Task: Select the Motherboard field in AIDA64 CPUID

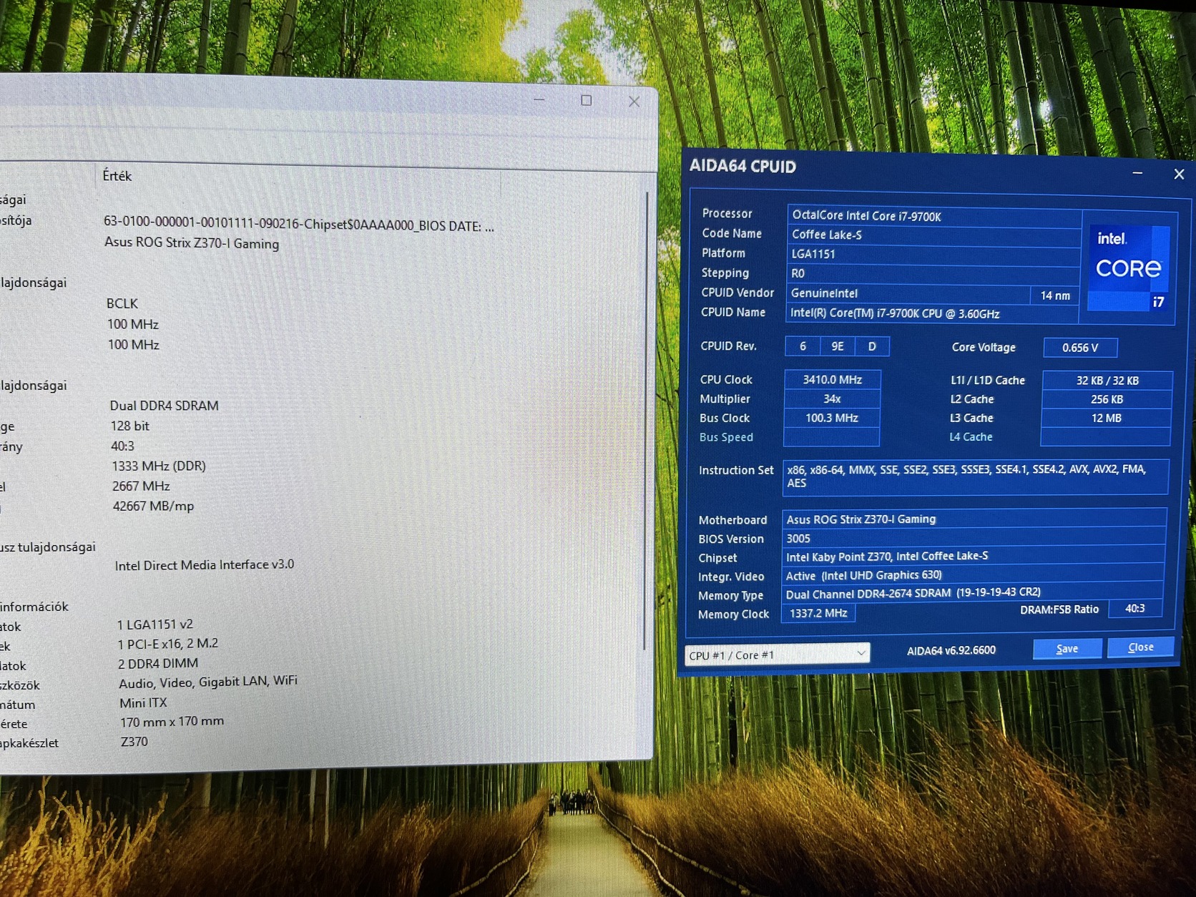Action: click(974, 519)
